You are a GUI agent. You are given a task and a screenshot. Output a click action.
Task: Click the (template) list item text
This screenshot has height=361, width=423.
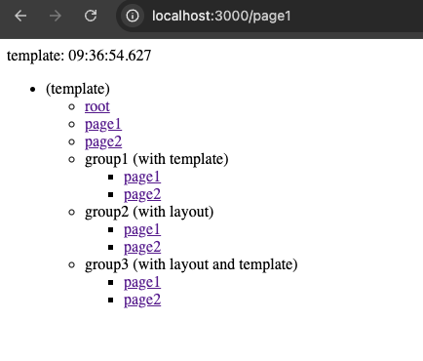pyautogui.click(x=78, y=89)
